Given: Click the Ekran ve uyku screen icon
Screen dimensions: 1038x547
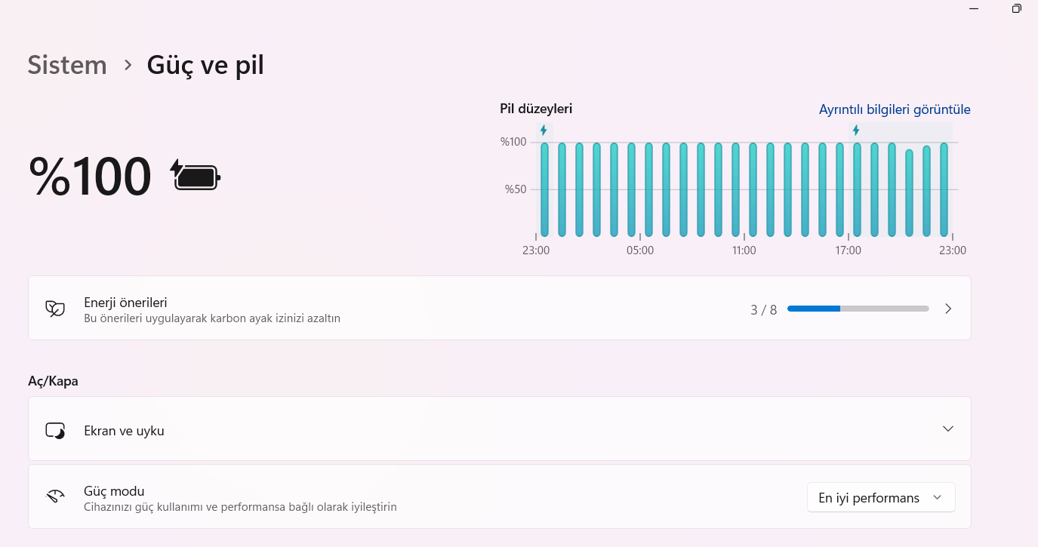Looking at the screenshot, I should coord(55,430).
